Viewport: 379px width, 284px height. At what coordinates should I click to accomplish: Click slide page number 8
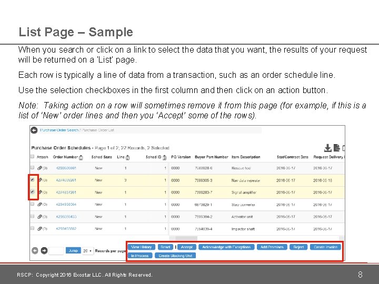click(360, 275)
